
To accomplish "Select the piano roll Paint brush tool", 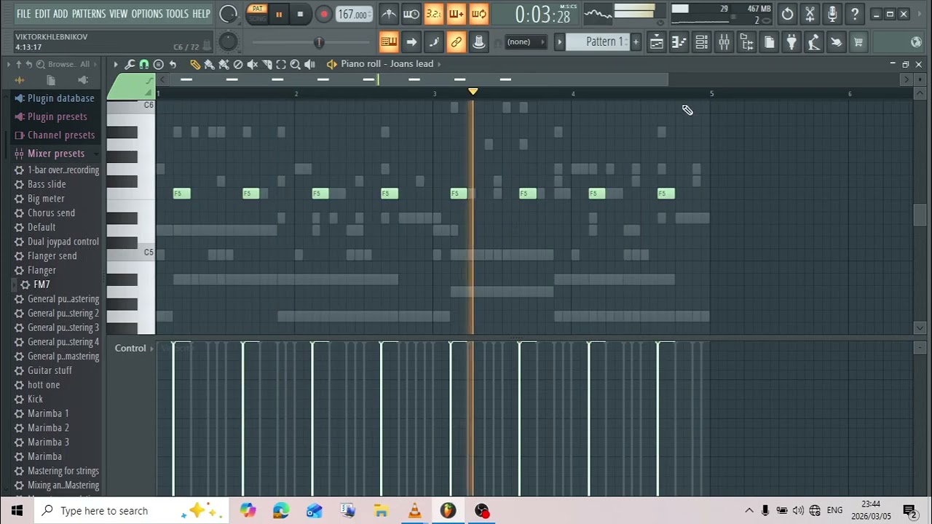I will pyautogui.click(x=209, y=64).
